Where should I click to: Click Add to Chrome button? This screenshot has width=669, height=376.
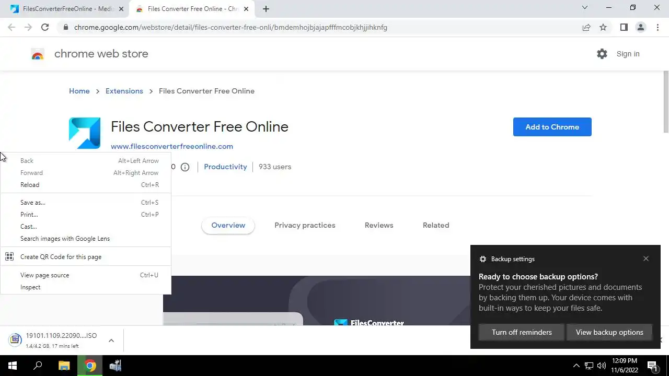[552, 127]
